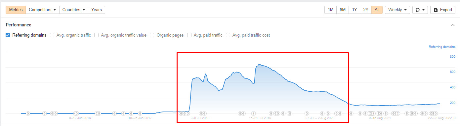
Task: Click the Export download icon
Action: 436,10
